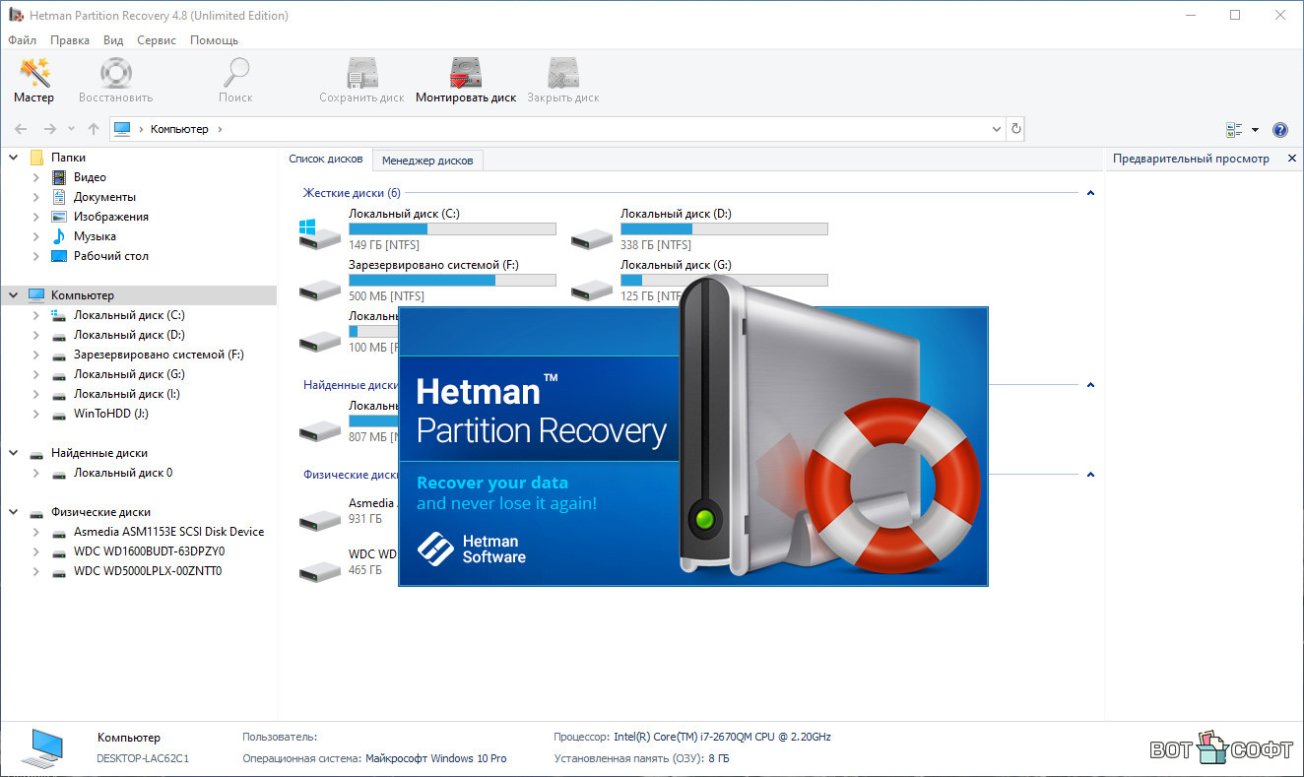The image size is (1304, 777).
Task: Collapse the Папки tree node
Action: [x=14, y=158]
